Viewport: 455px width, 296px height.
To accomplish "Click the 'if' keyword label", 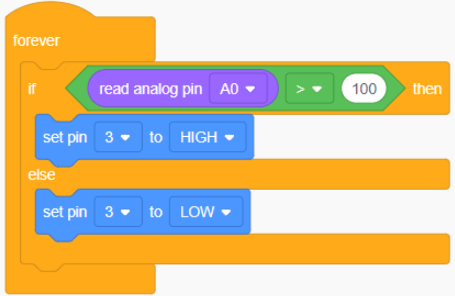I will (x=31, y=89).
